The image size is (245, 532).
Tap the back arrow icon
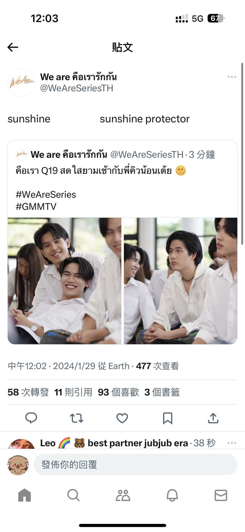click(x=13, y=47)
